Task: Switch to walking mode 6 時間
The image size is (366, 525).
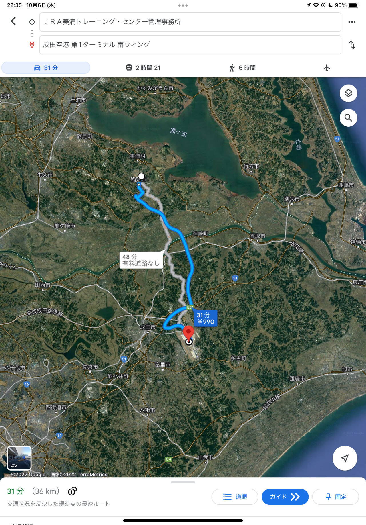Action: pyautogui.click(x=242, y=68)
